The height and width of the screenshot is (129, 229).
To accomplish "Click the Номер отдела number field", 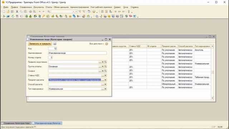I will [x=50, y=57].
